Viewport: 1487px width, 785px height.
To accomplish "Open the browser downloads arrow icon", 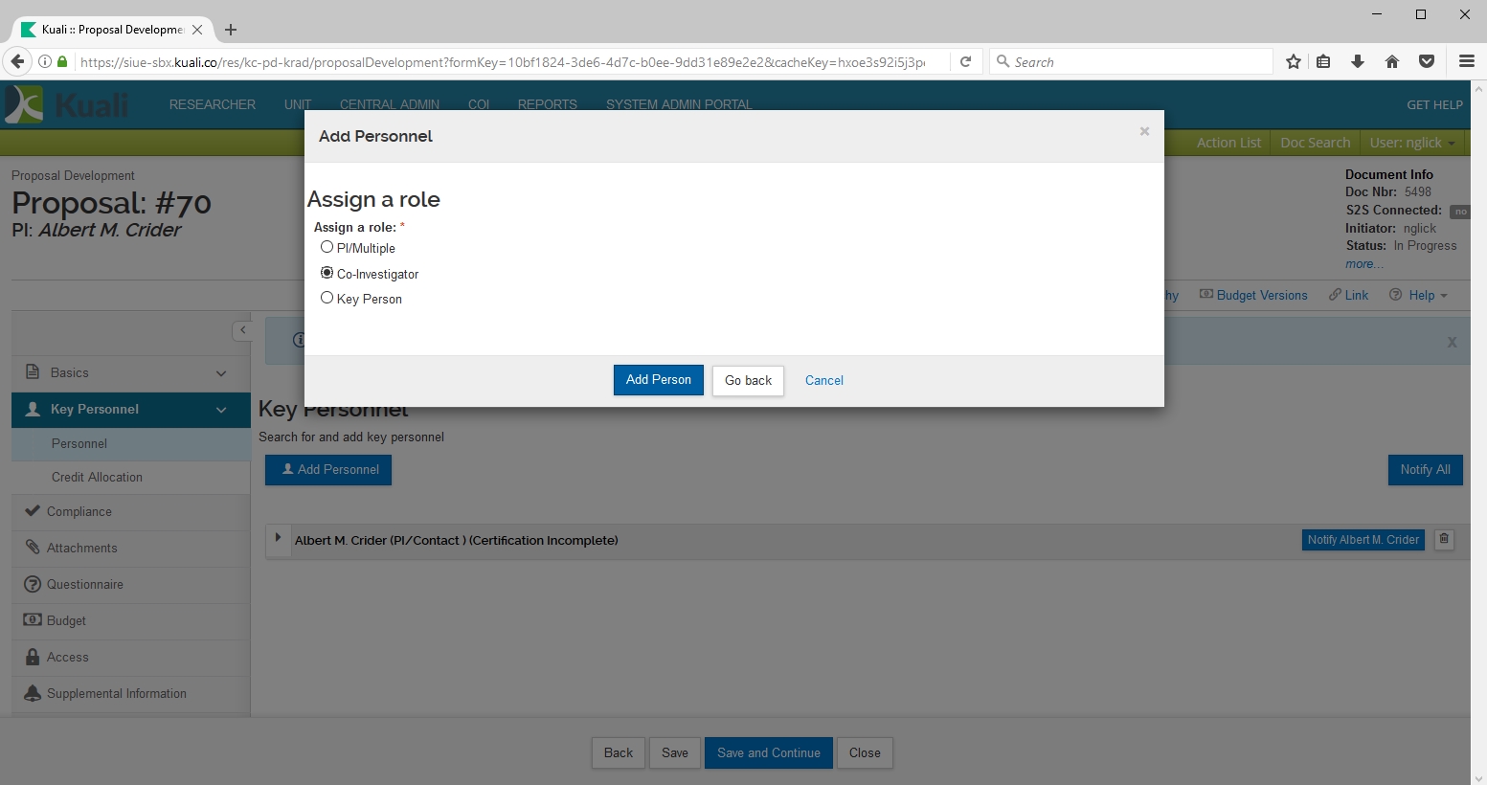I will 1358,61.
